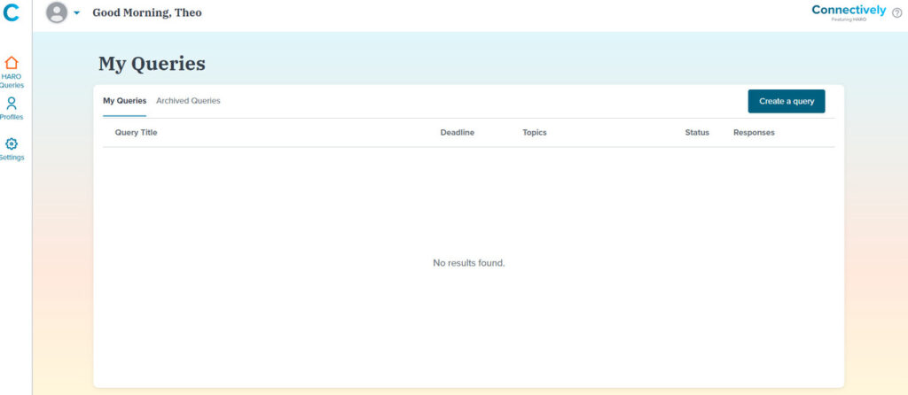This screenshot has height=395, width=908.
Task: Click the Create a query button
Action: click(x=787, y=101)
